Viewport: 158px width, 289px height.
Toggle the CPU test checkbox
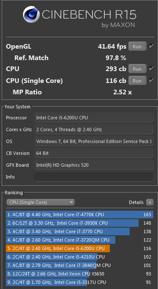pos(151,69)
